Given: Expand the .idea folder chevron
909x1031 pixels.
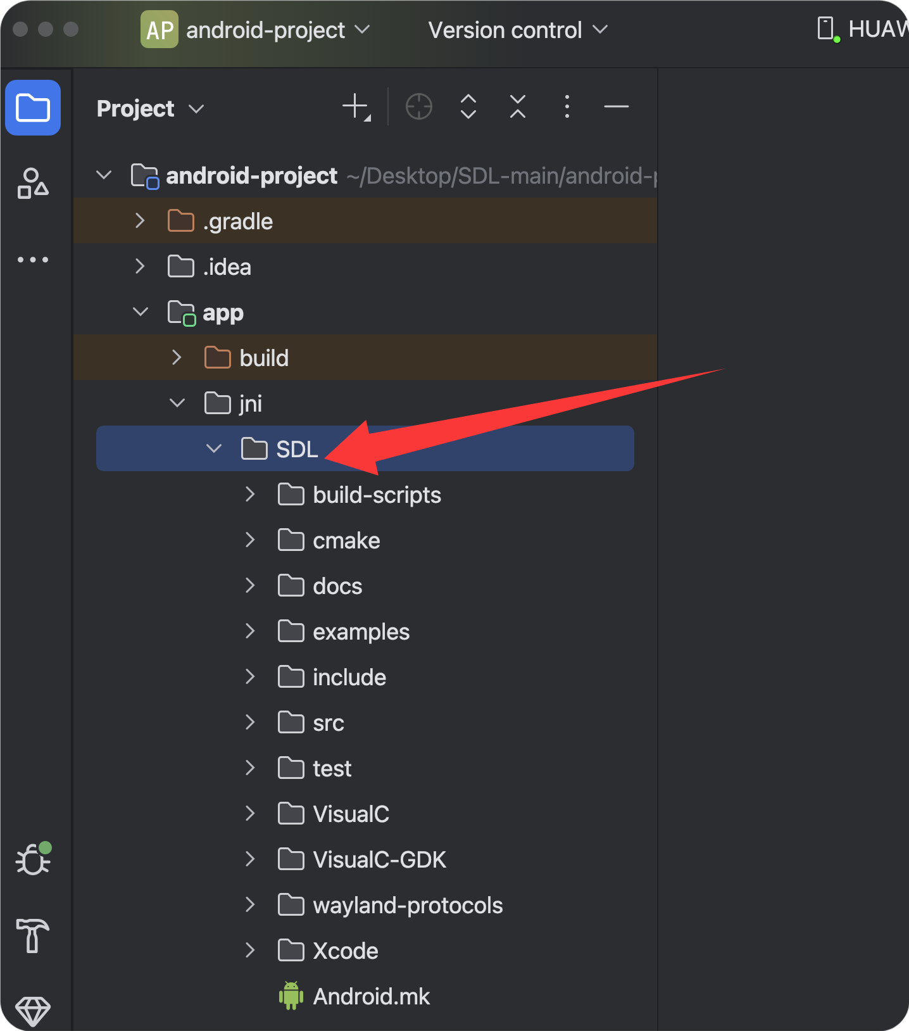Looking at the screenshot, I should pyautogui.click(x=141, y=267).
